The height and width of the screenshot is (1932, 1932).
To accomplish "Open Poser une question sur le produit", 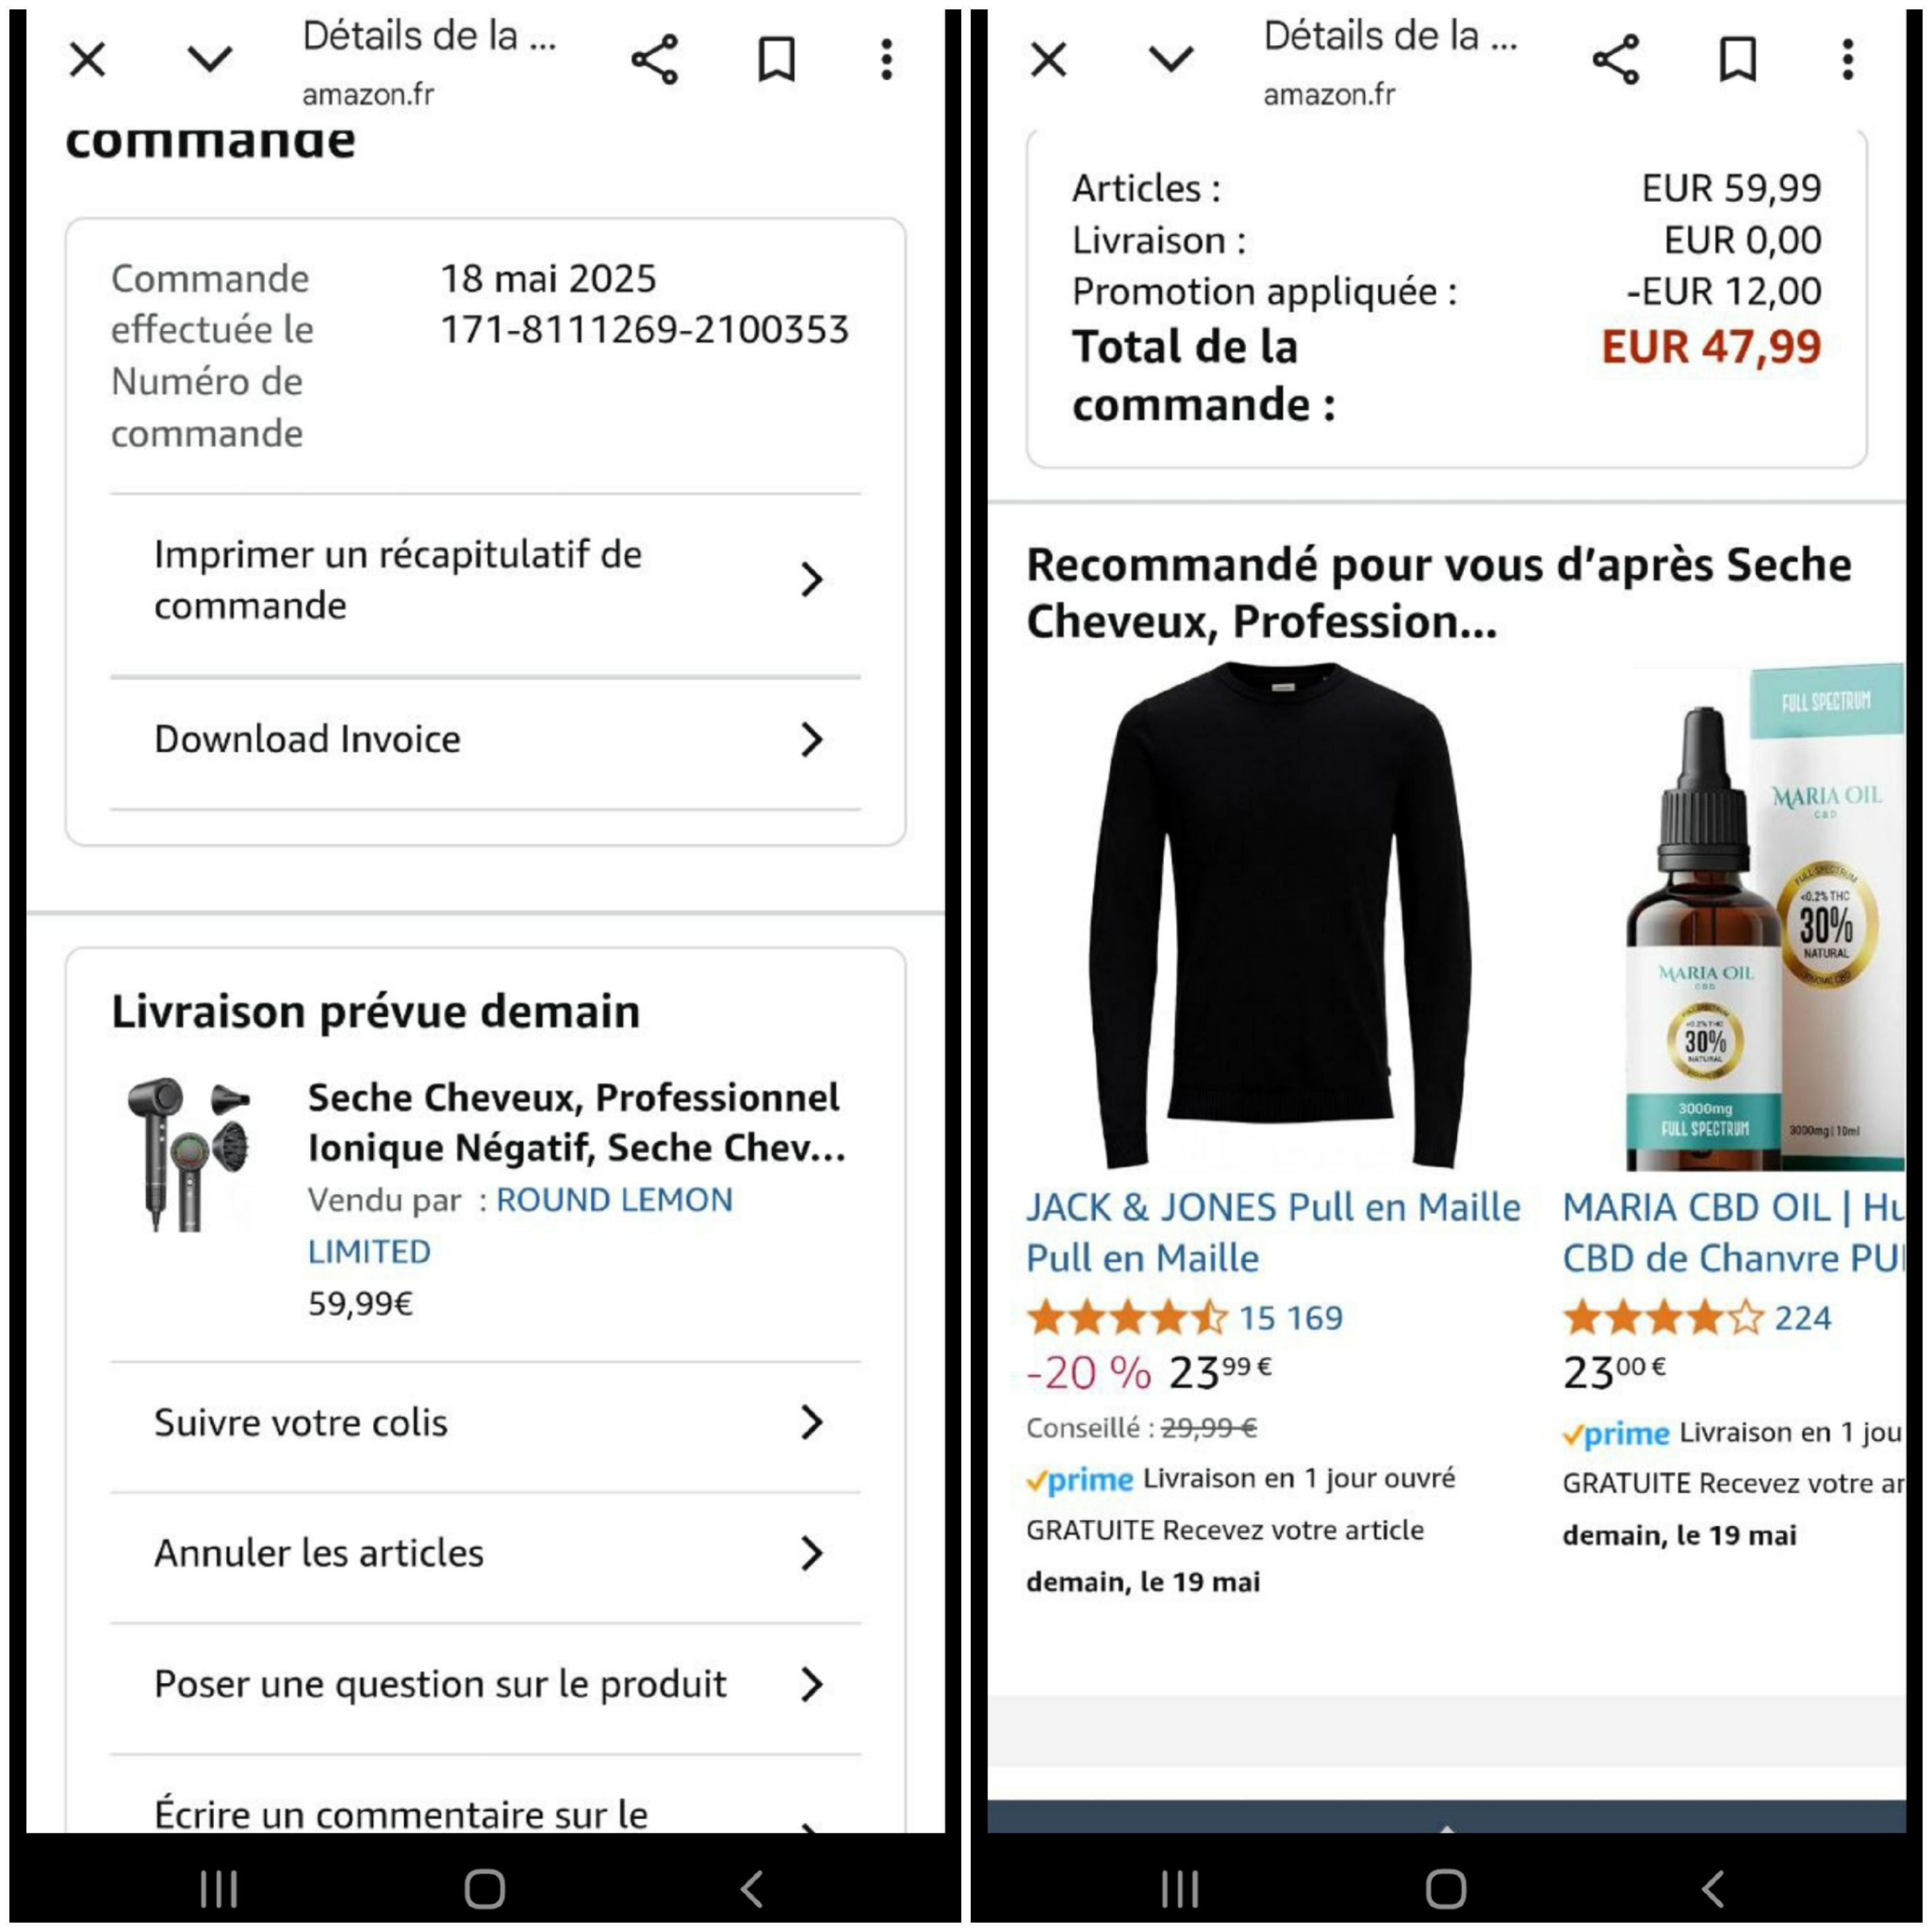I will pyautogui.click(x=486, y=1684).
